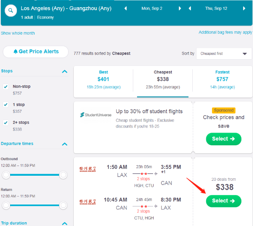The height and width of the screenshot is (226, 253).
Task: Click the StudentUniverse logo
Action: (x=95, y=114)
